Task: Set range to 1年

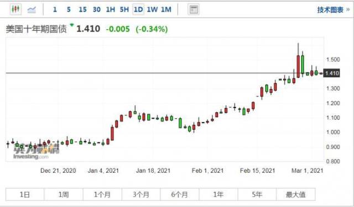Action: (x=218, y=194)
